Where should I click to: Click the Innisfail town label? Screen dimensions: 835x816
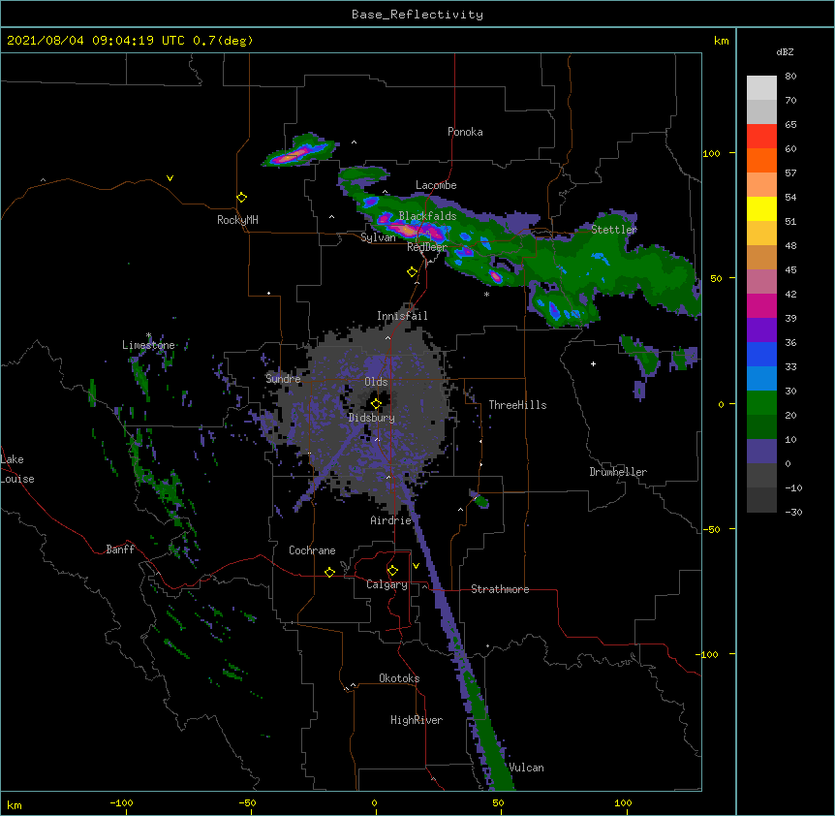pos(402,316)
